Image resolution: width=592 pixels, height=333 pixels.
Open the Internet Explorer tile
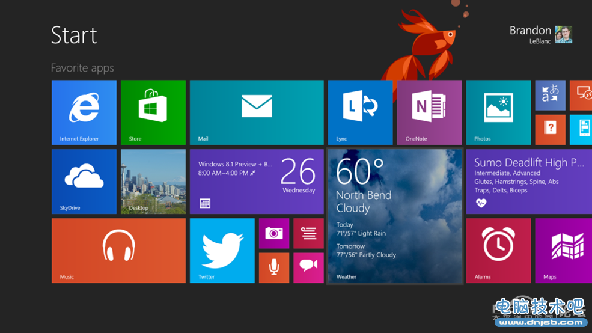click(x=84, y=112)
